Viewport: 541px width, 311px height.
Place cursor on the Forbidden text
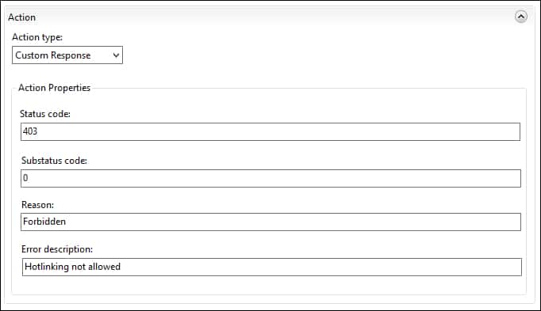click(x=44, y=222)
